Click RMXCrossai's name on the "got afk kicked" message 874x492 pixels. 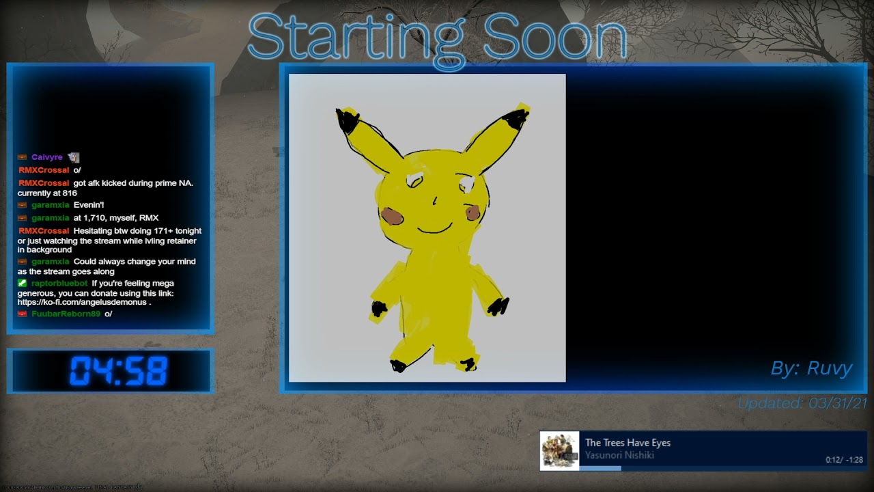(44, 183)
